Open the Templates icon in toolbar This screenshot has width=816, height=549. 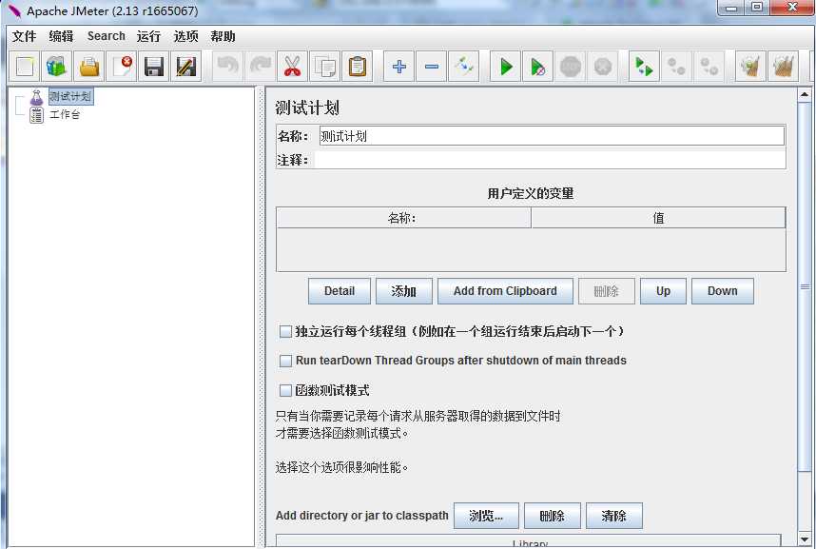point(57,67)
